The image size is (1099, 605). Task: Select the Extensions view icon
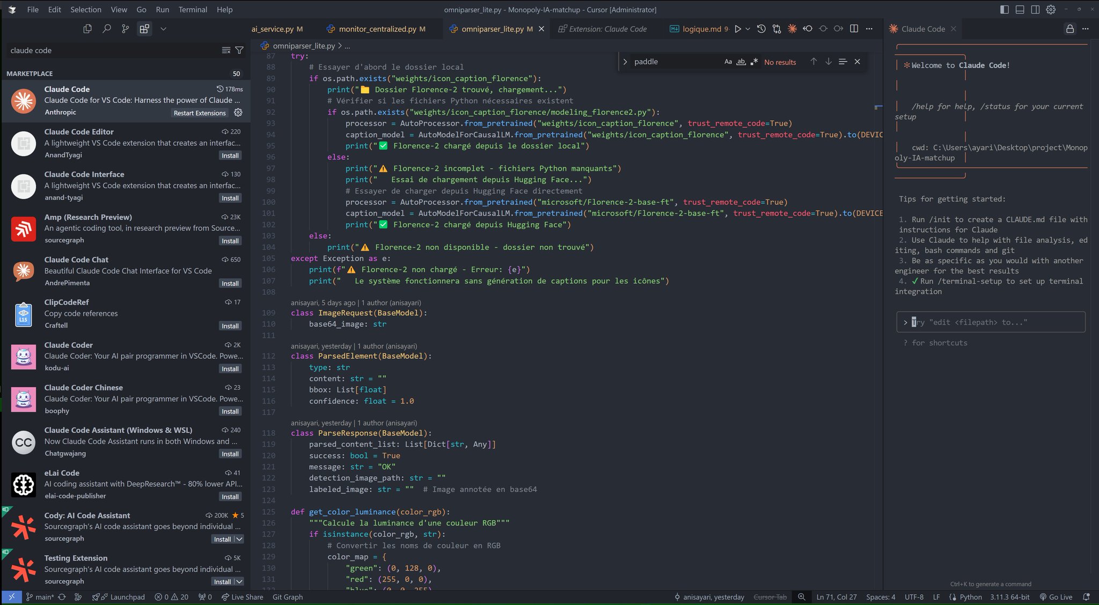144,29
